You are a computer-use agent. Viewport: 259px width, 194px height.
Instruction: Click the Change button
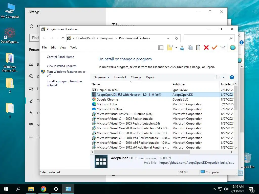click(x=136, y=77)
